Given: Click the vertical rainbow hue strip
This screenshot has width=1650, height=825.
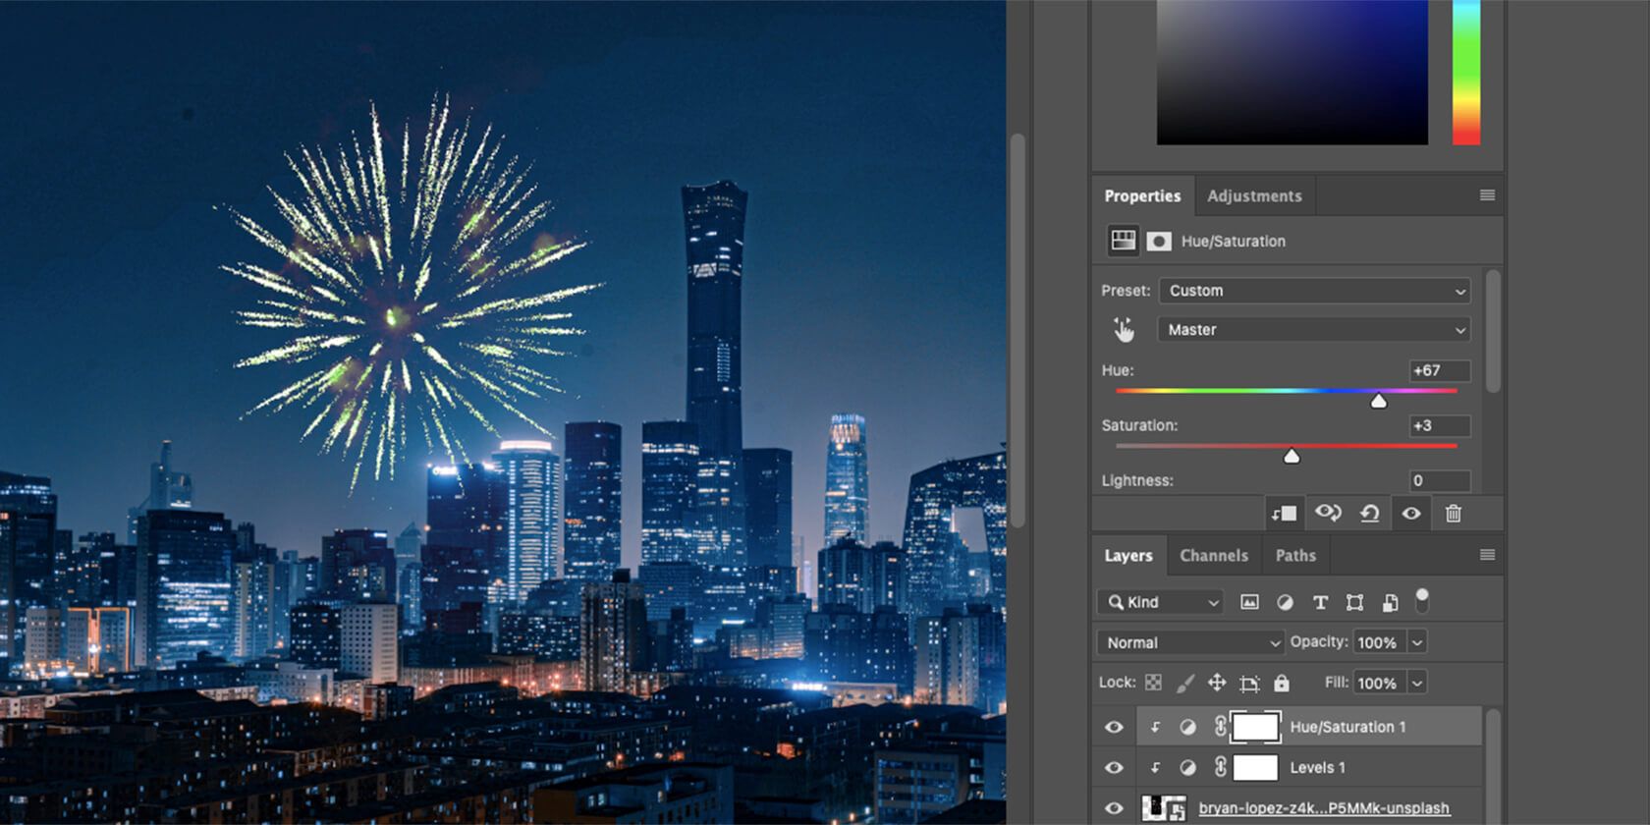Looking at the screenshot, I should tap(1466, 73).
